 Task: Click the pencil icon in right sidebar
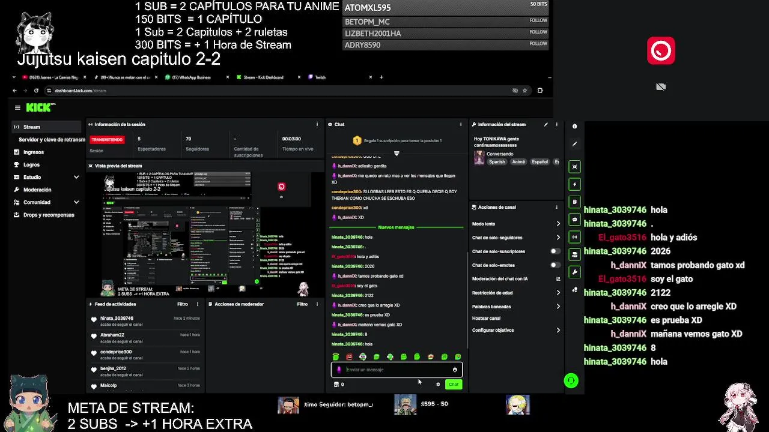click(x=574, y=144)
